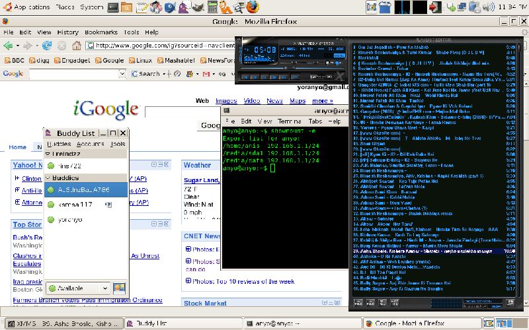Click playlist editor load list button
Viewport: 529px width, 330px height.
pyautogui.click(x=510, y=303)
